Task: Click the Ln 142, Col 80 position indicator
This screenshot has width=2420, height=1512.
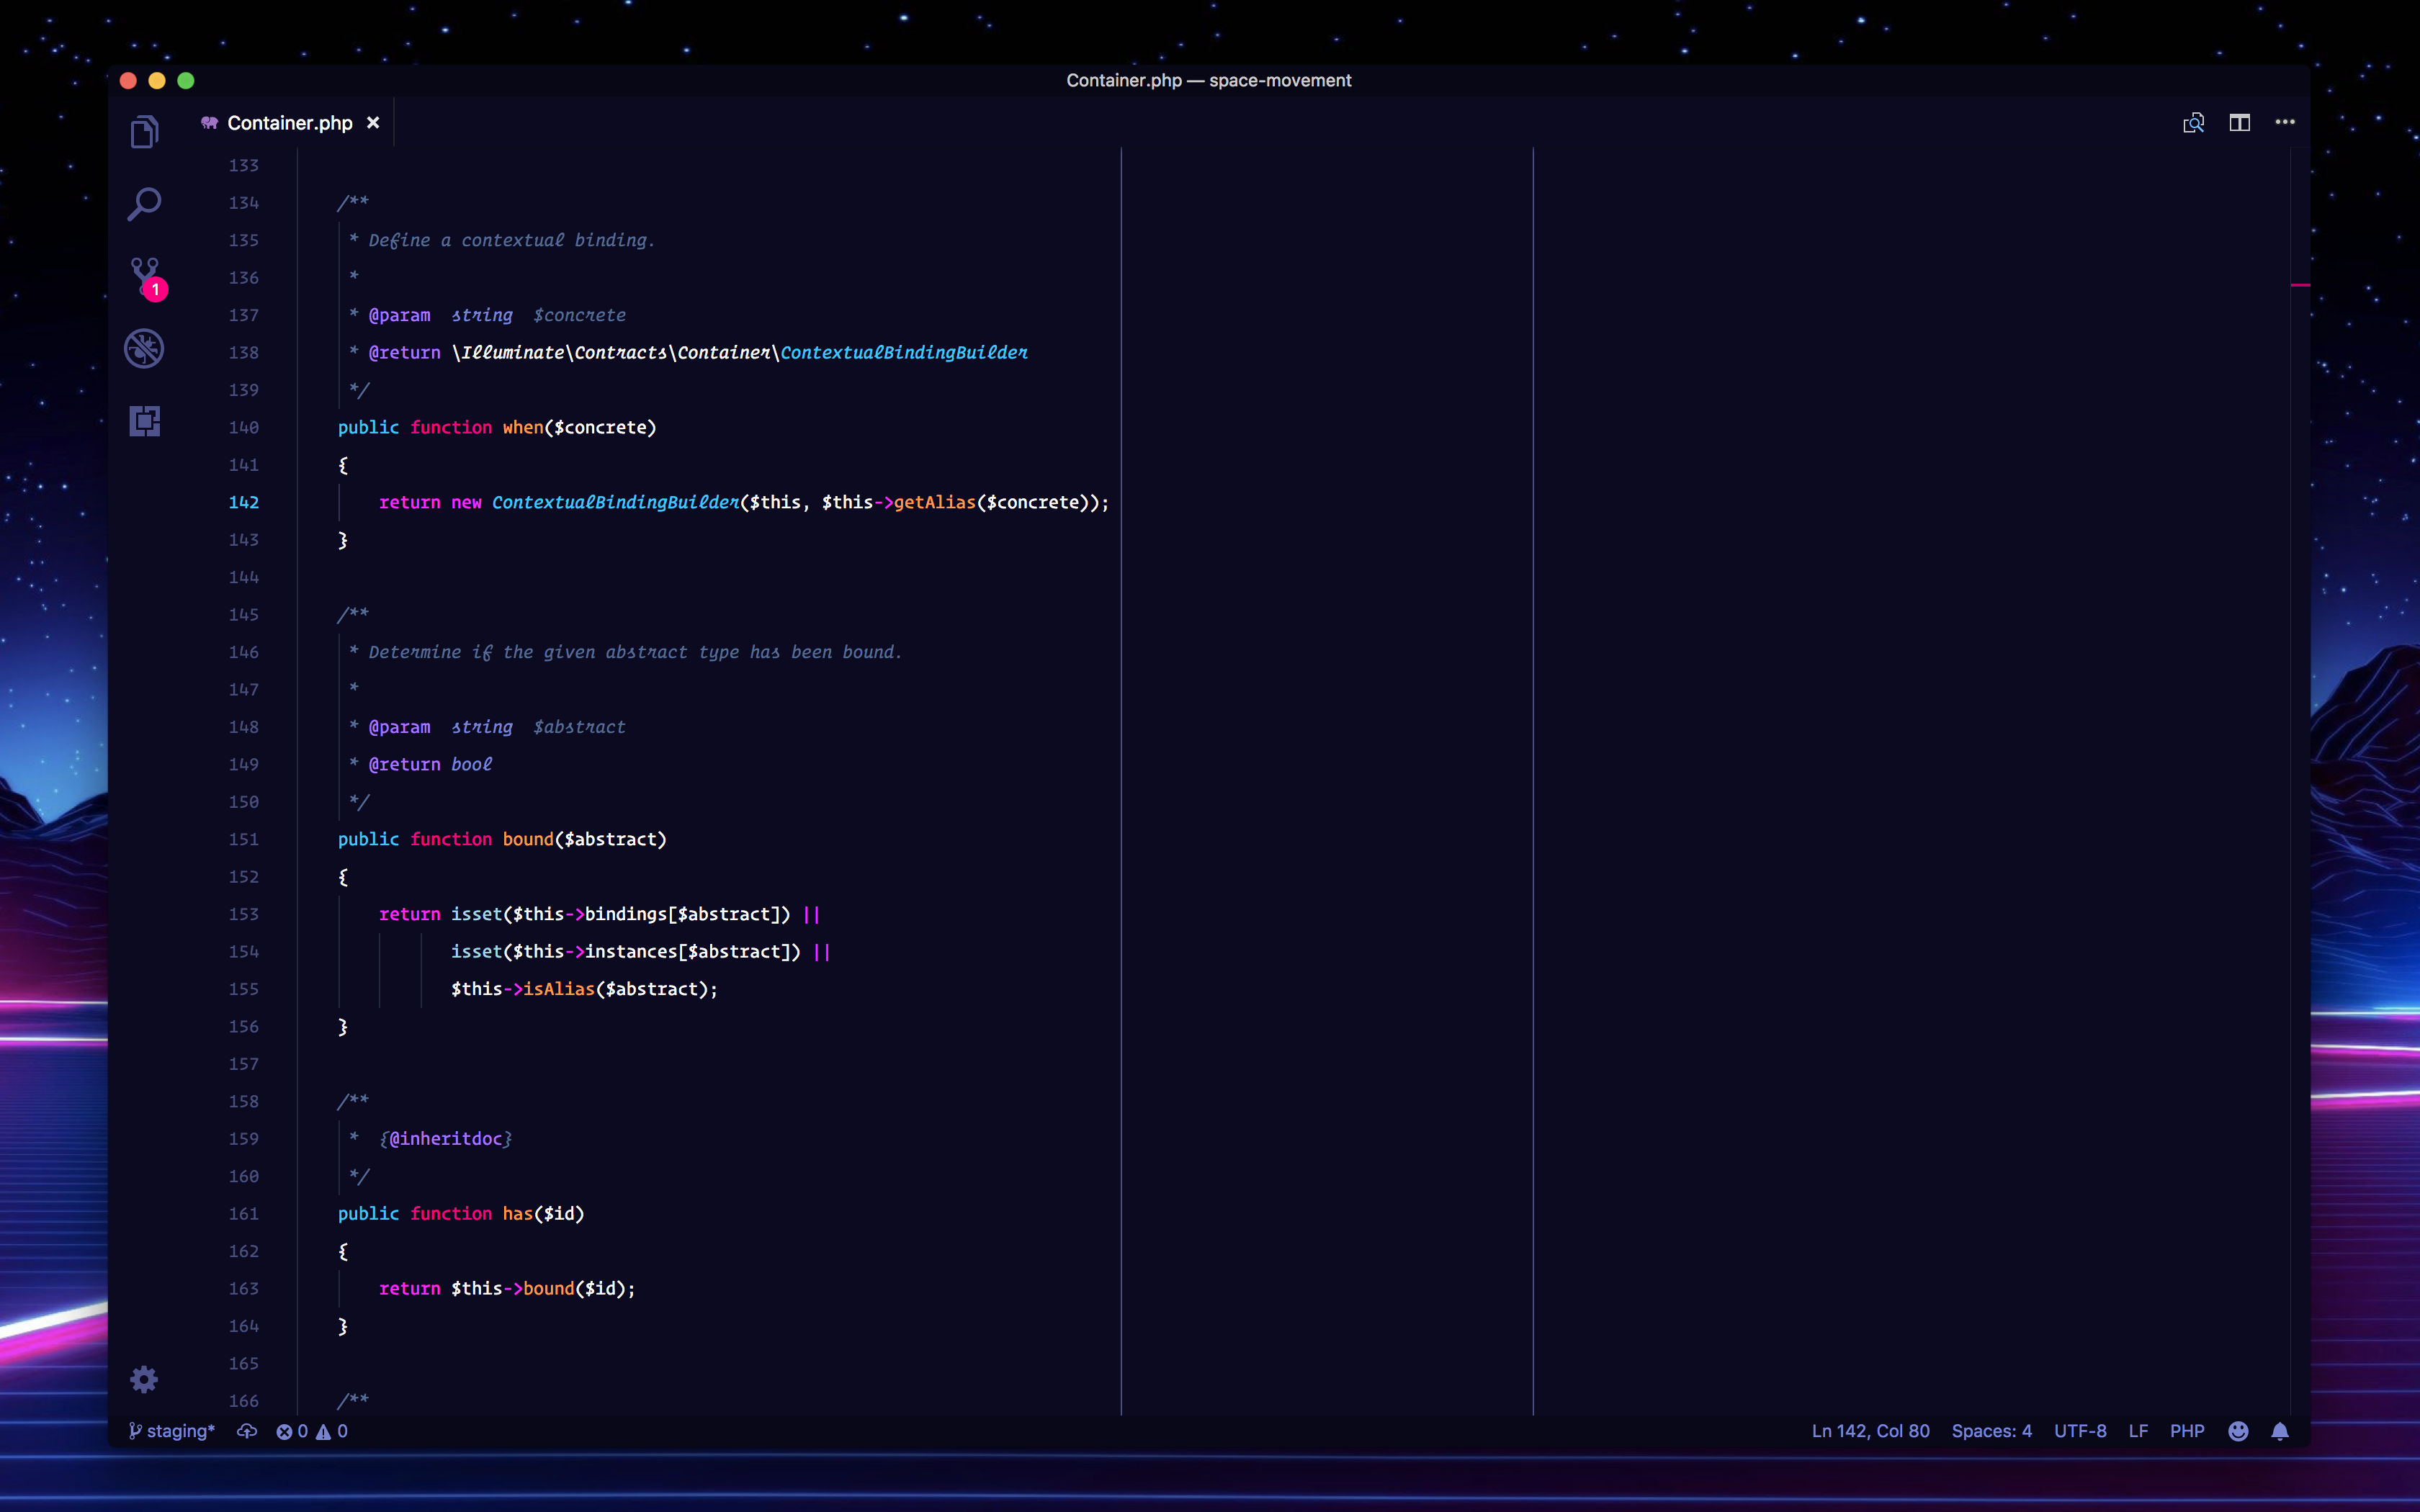Action: [x=1870, y=1431]
